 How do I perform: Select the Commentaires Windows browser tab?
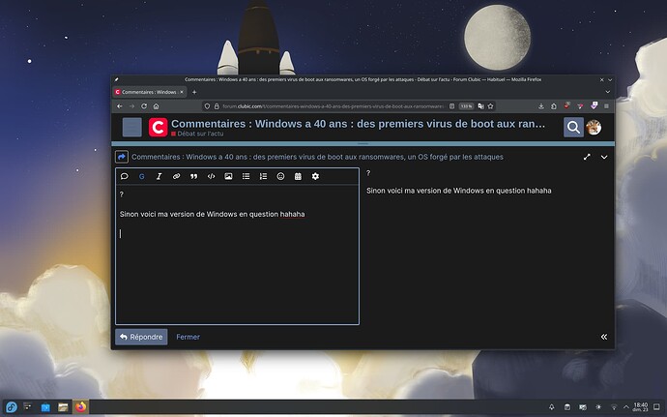pyautogui.click(x=145, y=92)
